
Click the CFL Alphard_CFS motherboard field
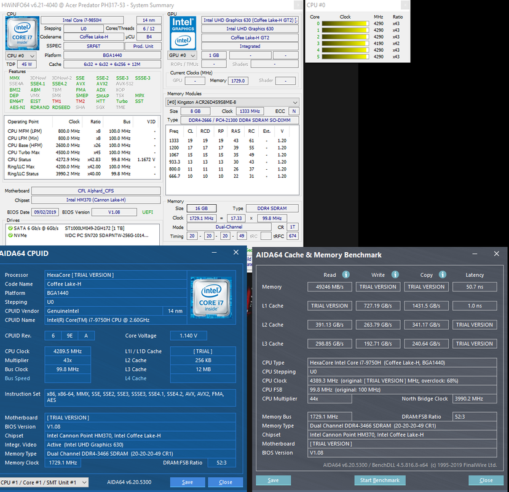coord(96,191)
